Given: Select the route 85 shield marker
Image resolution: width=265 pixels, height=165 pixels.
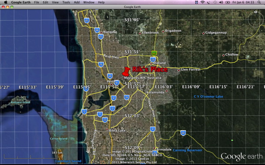Looking at the screenshot, I should tap(87, 21).
